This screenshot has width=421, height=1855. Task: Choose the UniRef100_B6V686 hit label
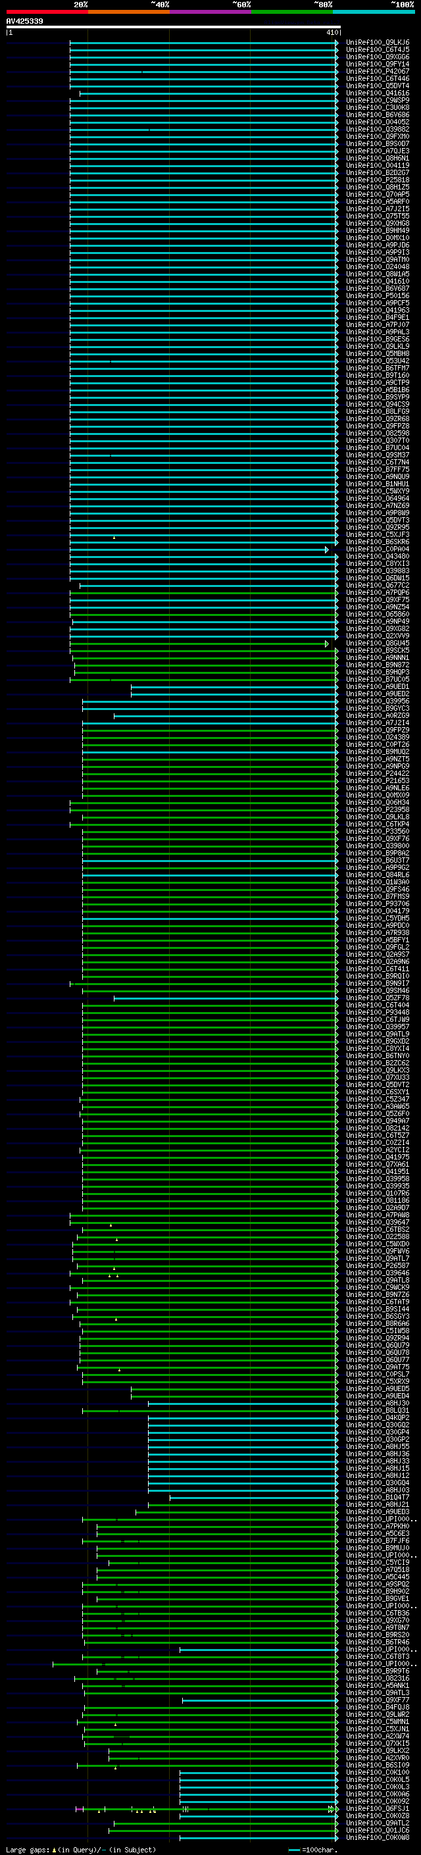378,114
